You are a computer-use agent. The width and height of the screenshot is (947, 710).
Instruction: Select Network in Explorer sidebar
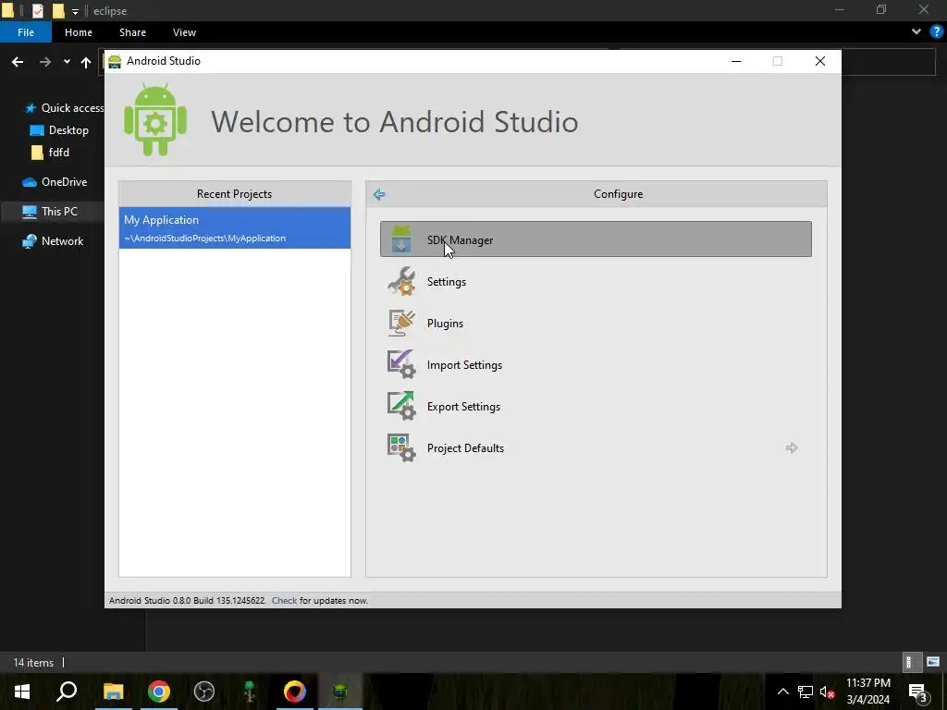tap(53, 241)
